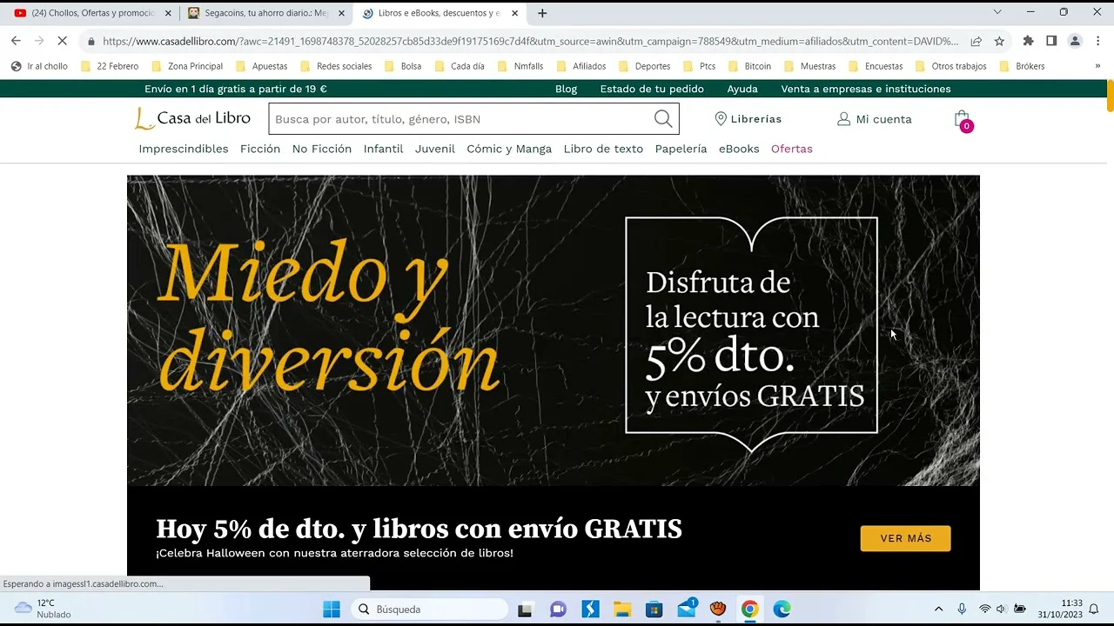
Task: Open the Ir al chollo bookmark
Action: click(39, 66)
